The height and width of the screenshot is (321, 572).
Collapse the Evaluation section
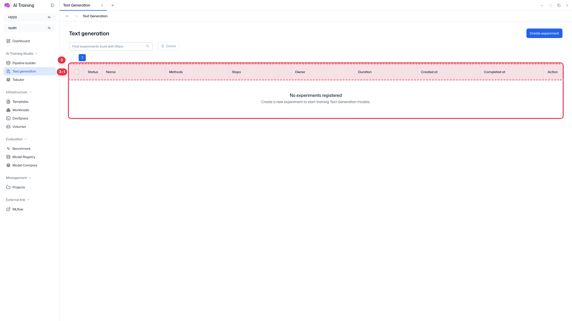click(x=16, y=139)
